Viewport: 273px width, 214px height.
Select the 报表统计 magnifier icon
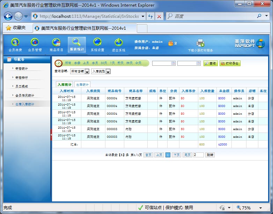coord(76,42)
